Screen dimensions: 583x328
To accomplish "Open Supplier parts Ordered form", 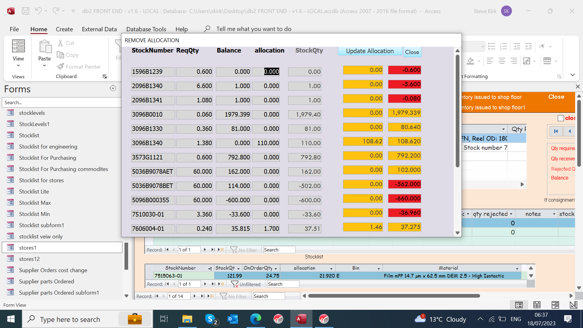I will (x=46, y=281).
